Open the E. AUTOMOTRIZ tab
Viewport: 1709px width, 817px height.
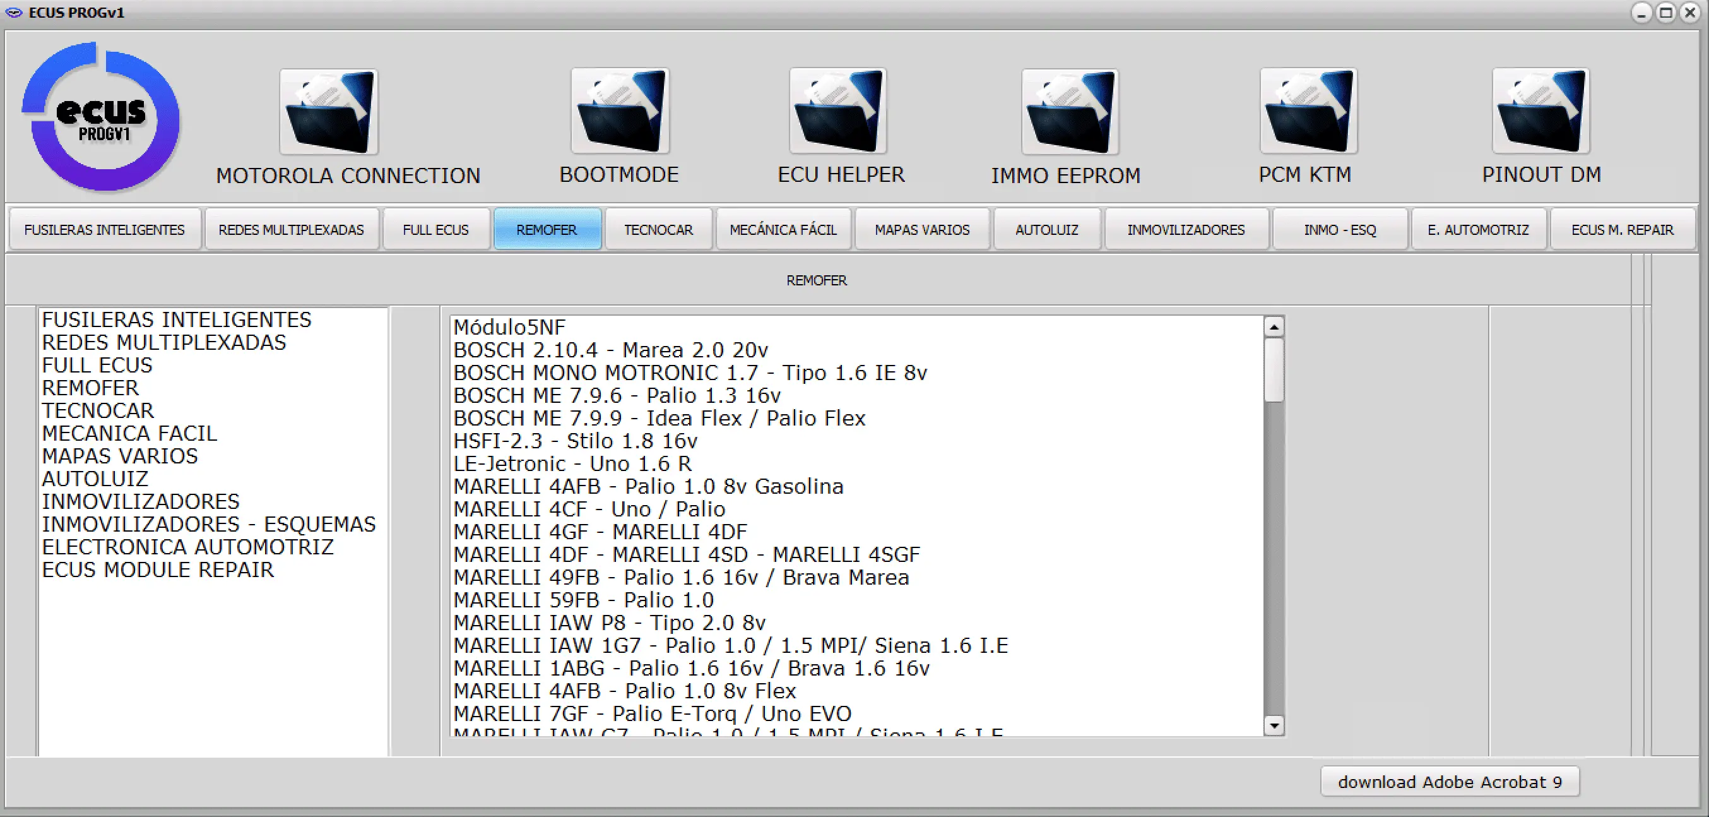[1478, 230]
